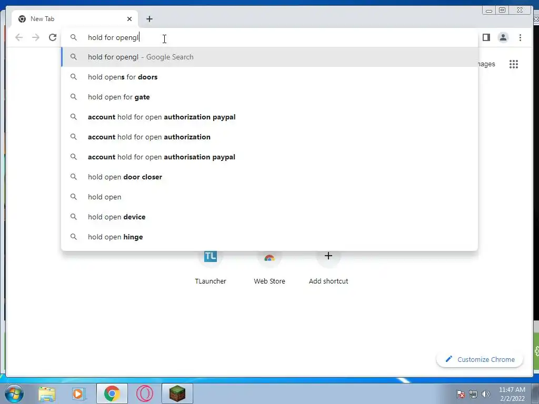Click the network tray icon
539x404 pixels.
(x=473, y=394)
